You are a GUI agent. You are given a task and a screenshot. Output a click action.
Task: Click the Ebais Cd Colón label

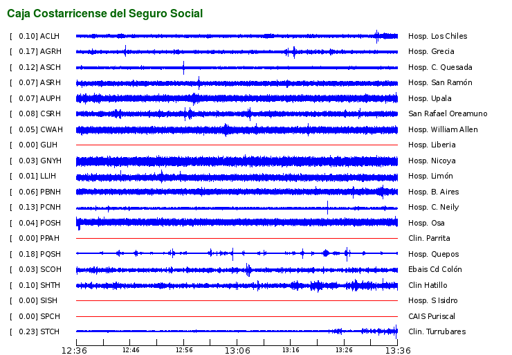point(435,270)
